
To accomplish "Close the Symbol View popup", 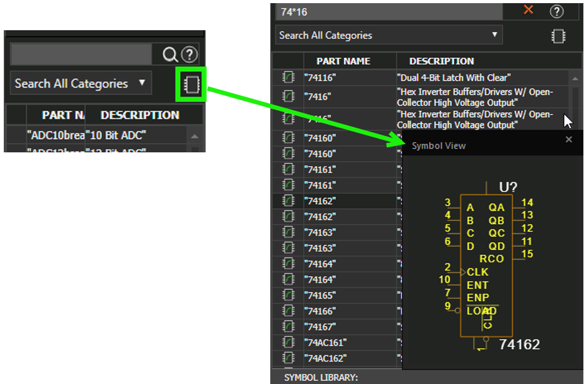I will [x=568, y=140].
